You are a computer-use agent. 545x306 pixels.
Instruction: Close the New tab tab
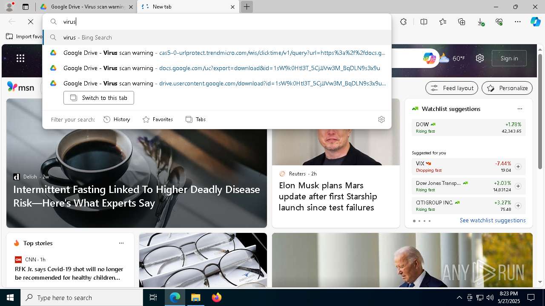(232, 7)
